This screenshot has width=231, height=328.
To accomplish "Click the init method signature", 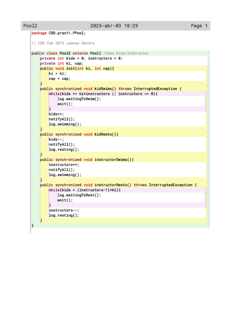I will [x=77, y=68].
